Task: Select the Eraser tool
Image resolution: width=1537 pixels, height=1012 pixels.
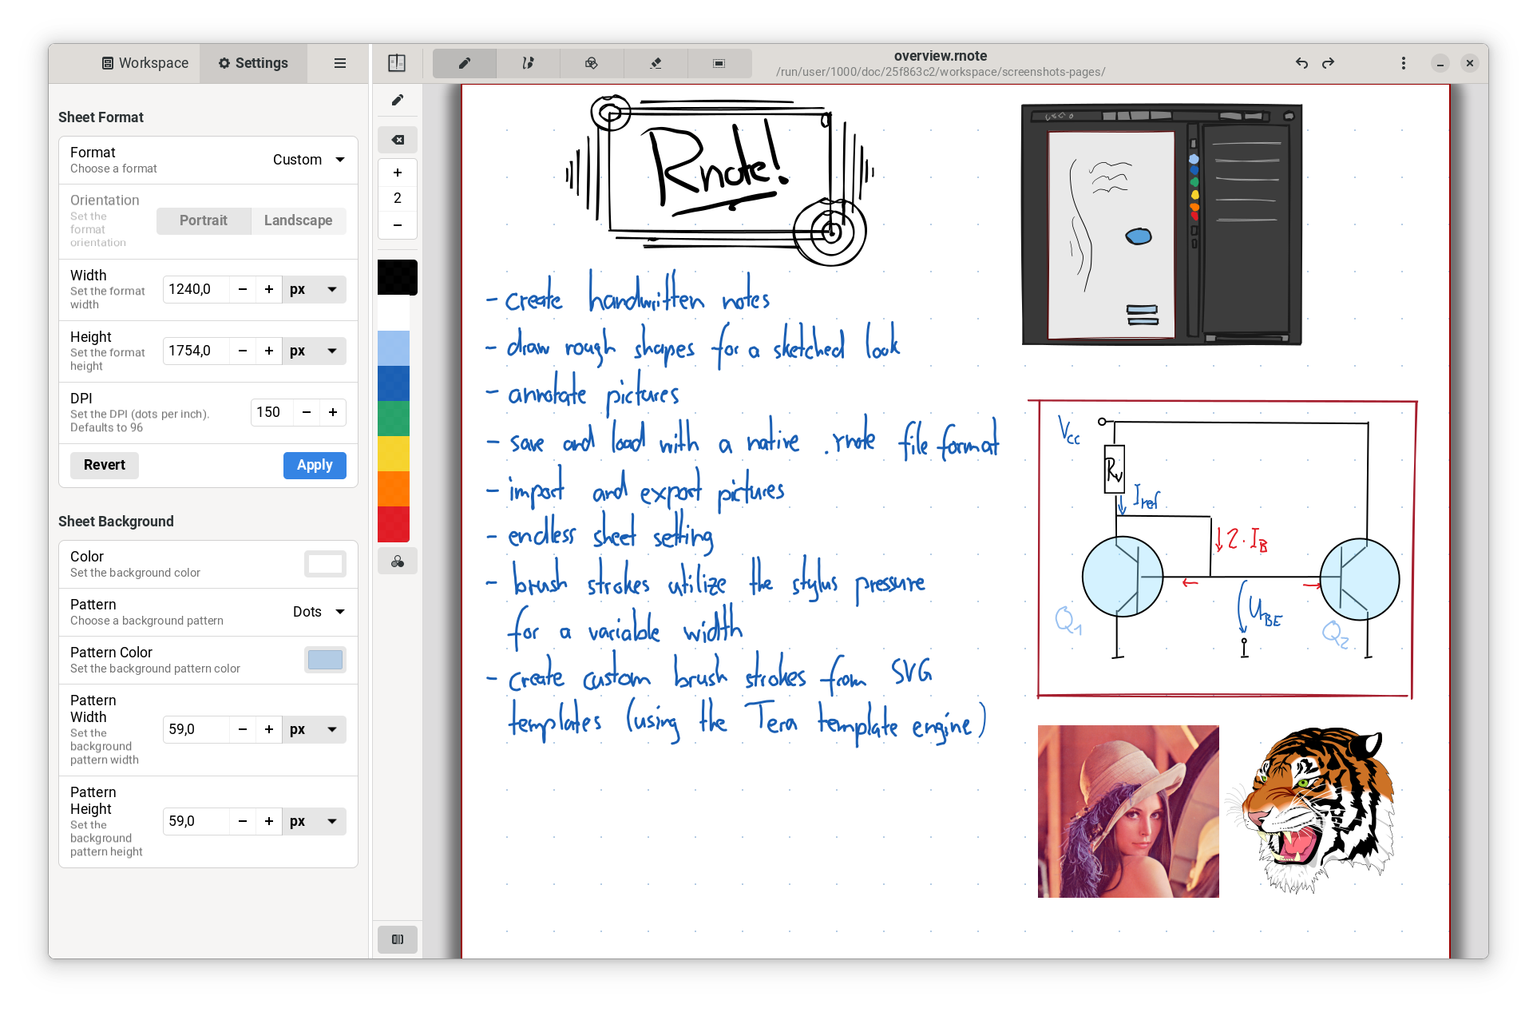Action: point(656,63)
